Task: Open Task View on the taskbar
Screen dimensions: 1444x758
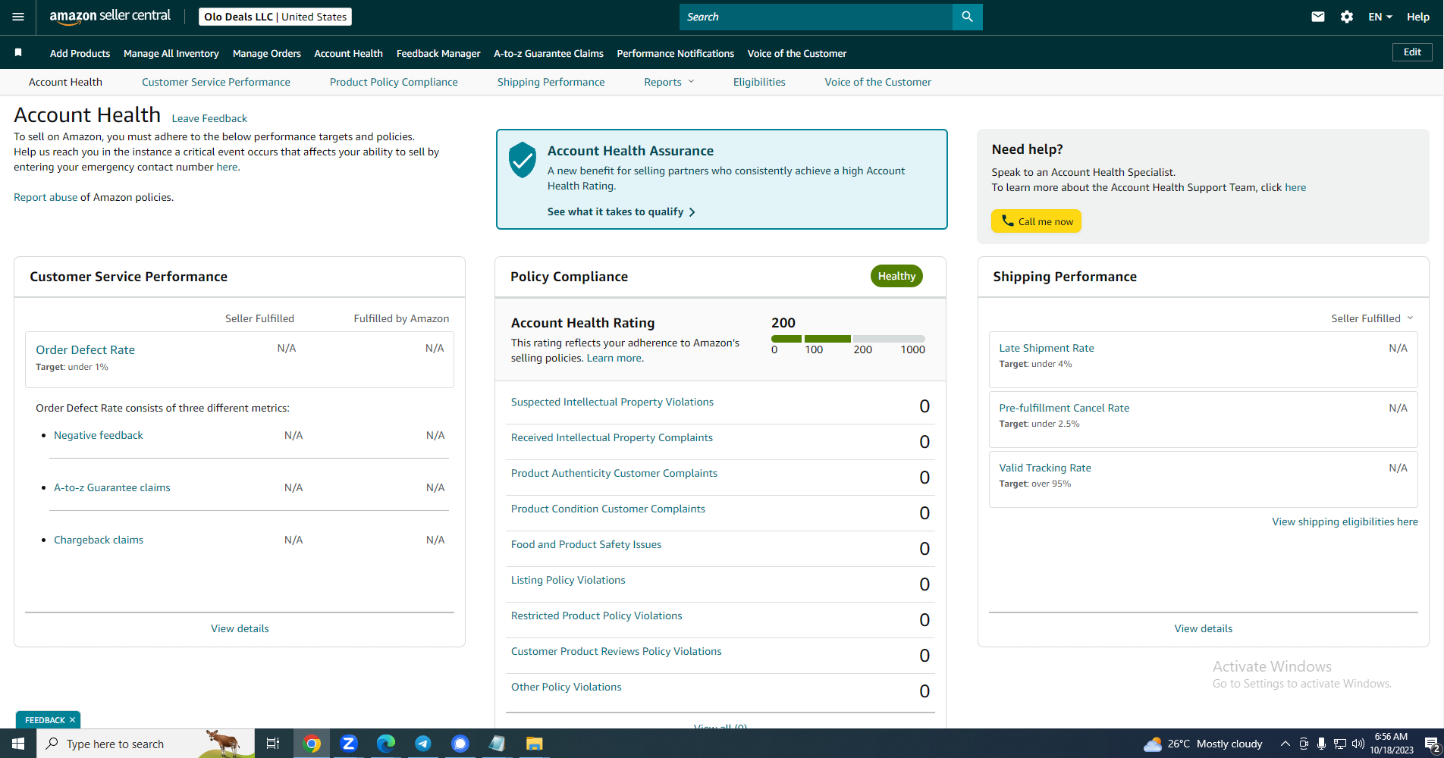Action: point(273,744)
